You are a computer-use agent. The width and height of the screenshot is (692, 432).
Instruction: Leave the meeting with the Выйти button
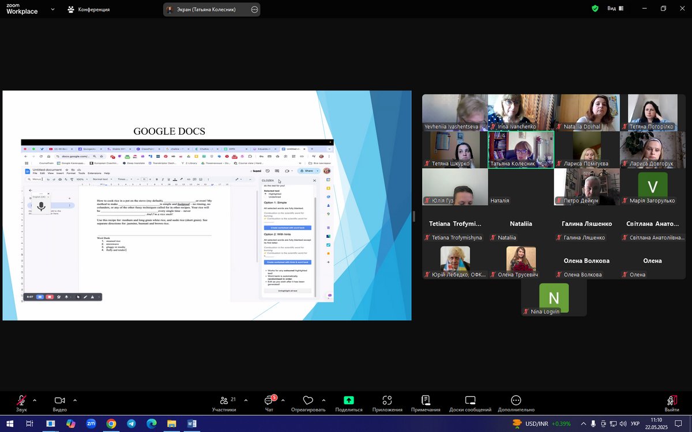tap(671, 403)
